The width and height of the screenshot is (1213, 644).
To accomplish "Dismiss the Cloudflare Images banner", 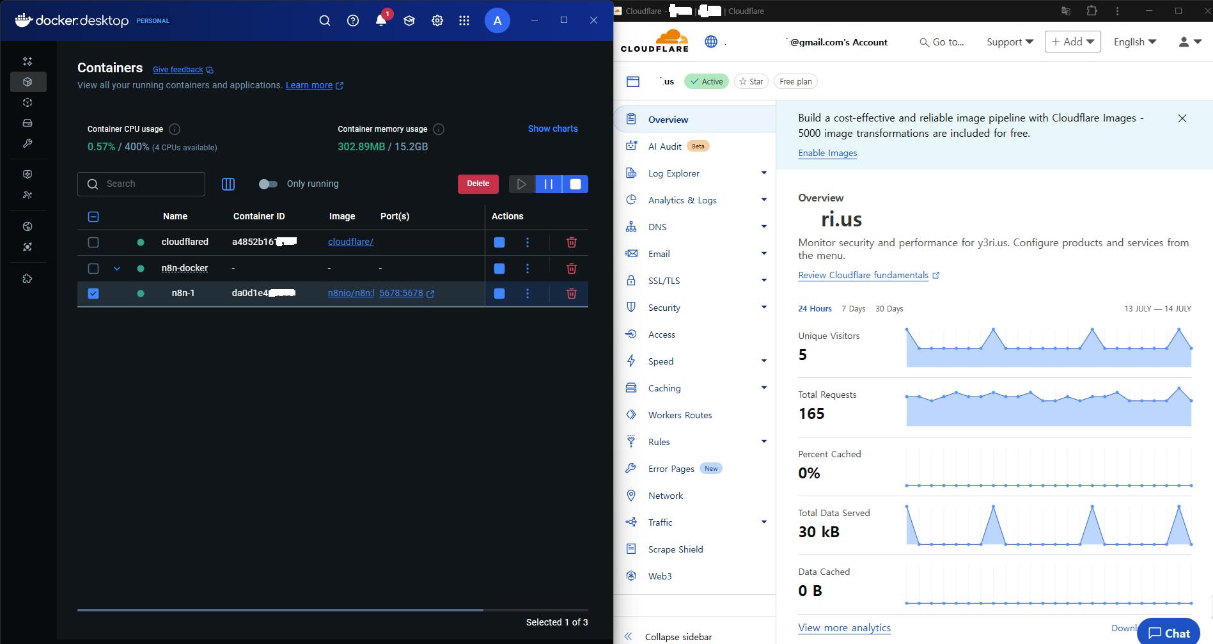I will point(1182,118).
